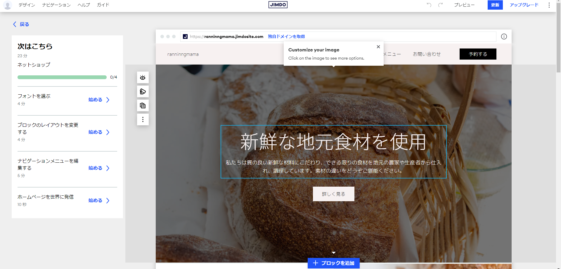Click the ネットショップ progress bar
The height and width of the screenshot is (269, 561).
[x=62, y=77]
